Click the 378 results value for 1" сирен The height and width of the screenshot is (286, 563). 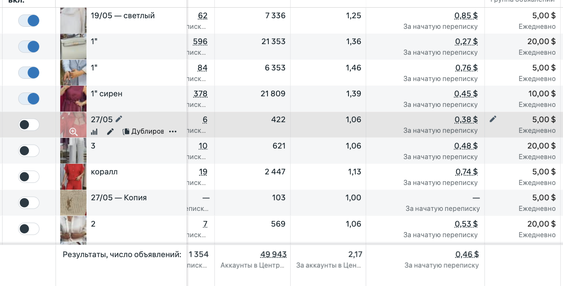[x=201, y=94]
